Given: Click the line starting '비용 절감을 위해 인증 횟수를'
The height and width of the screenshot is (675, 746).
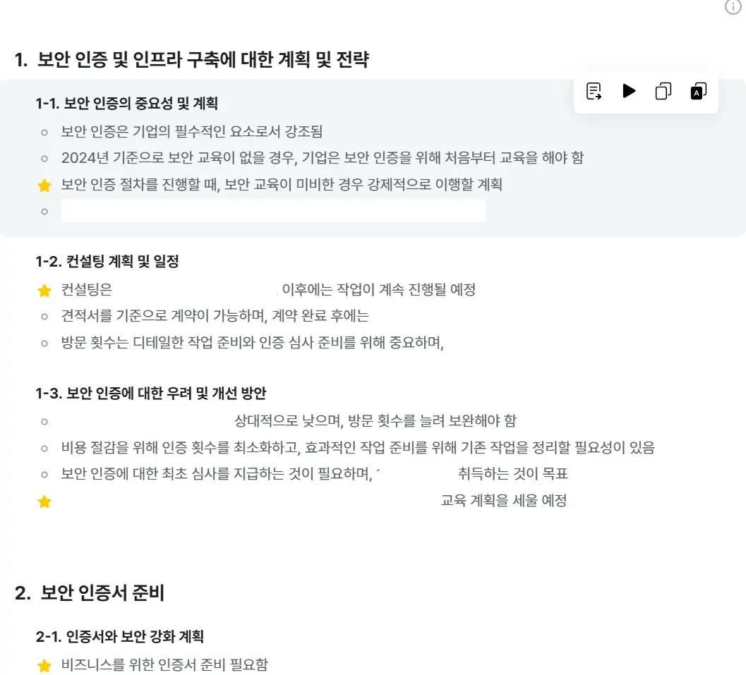Looking at the screenshot, I should coord(358,447).
